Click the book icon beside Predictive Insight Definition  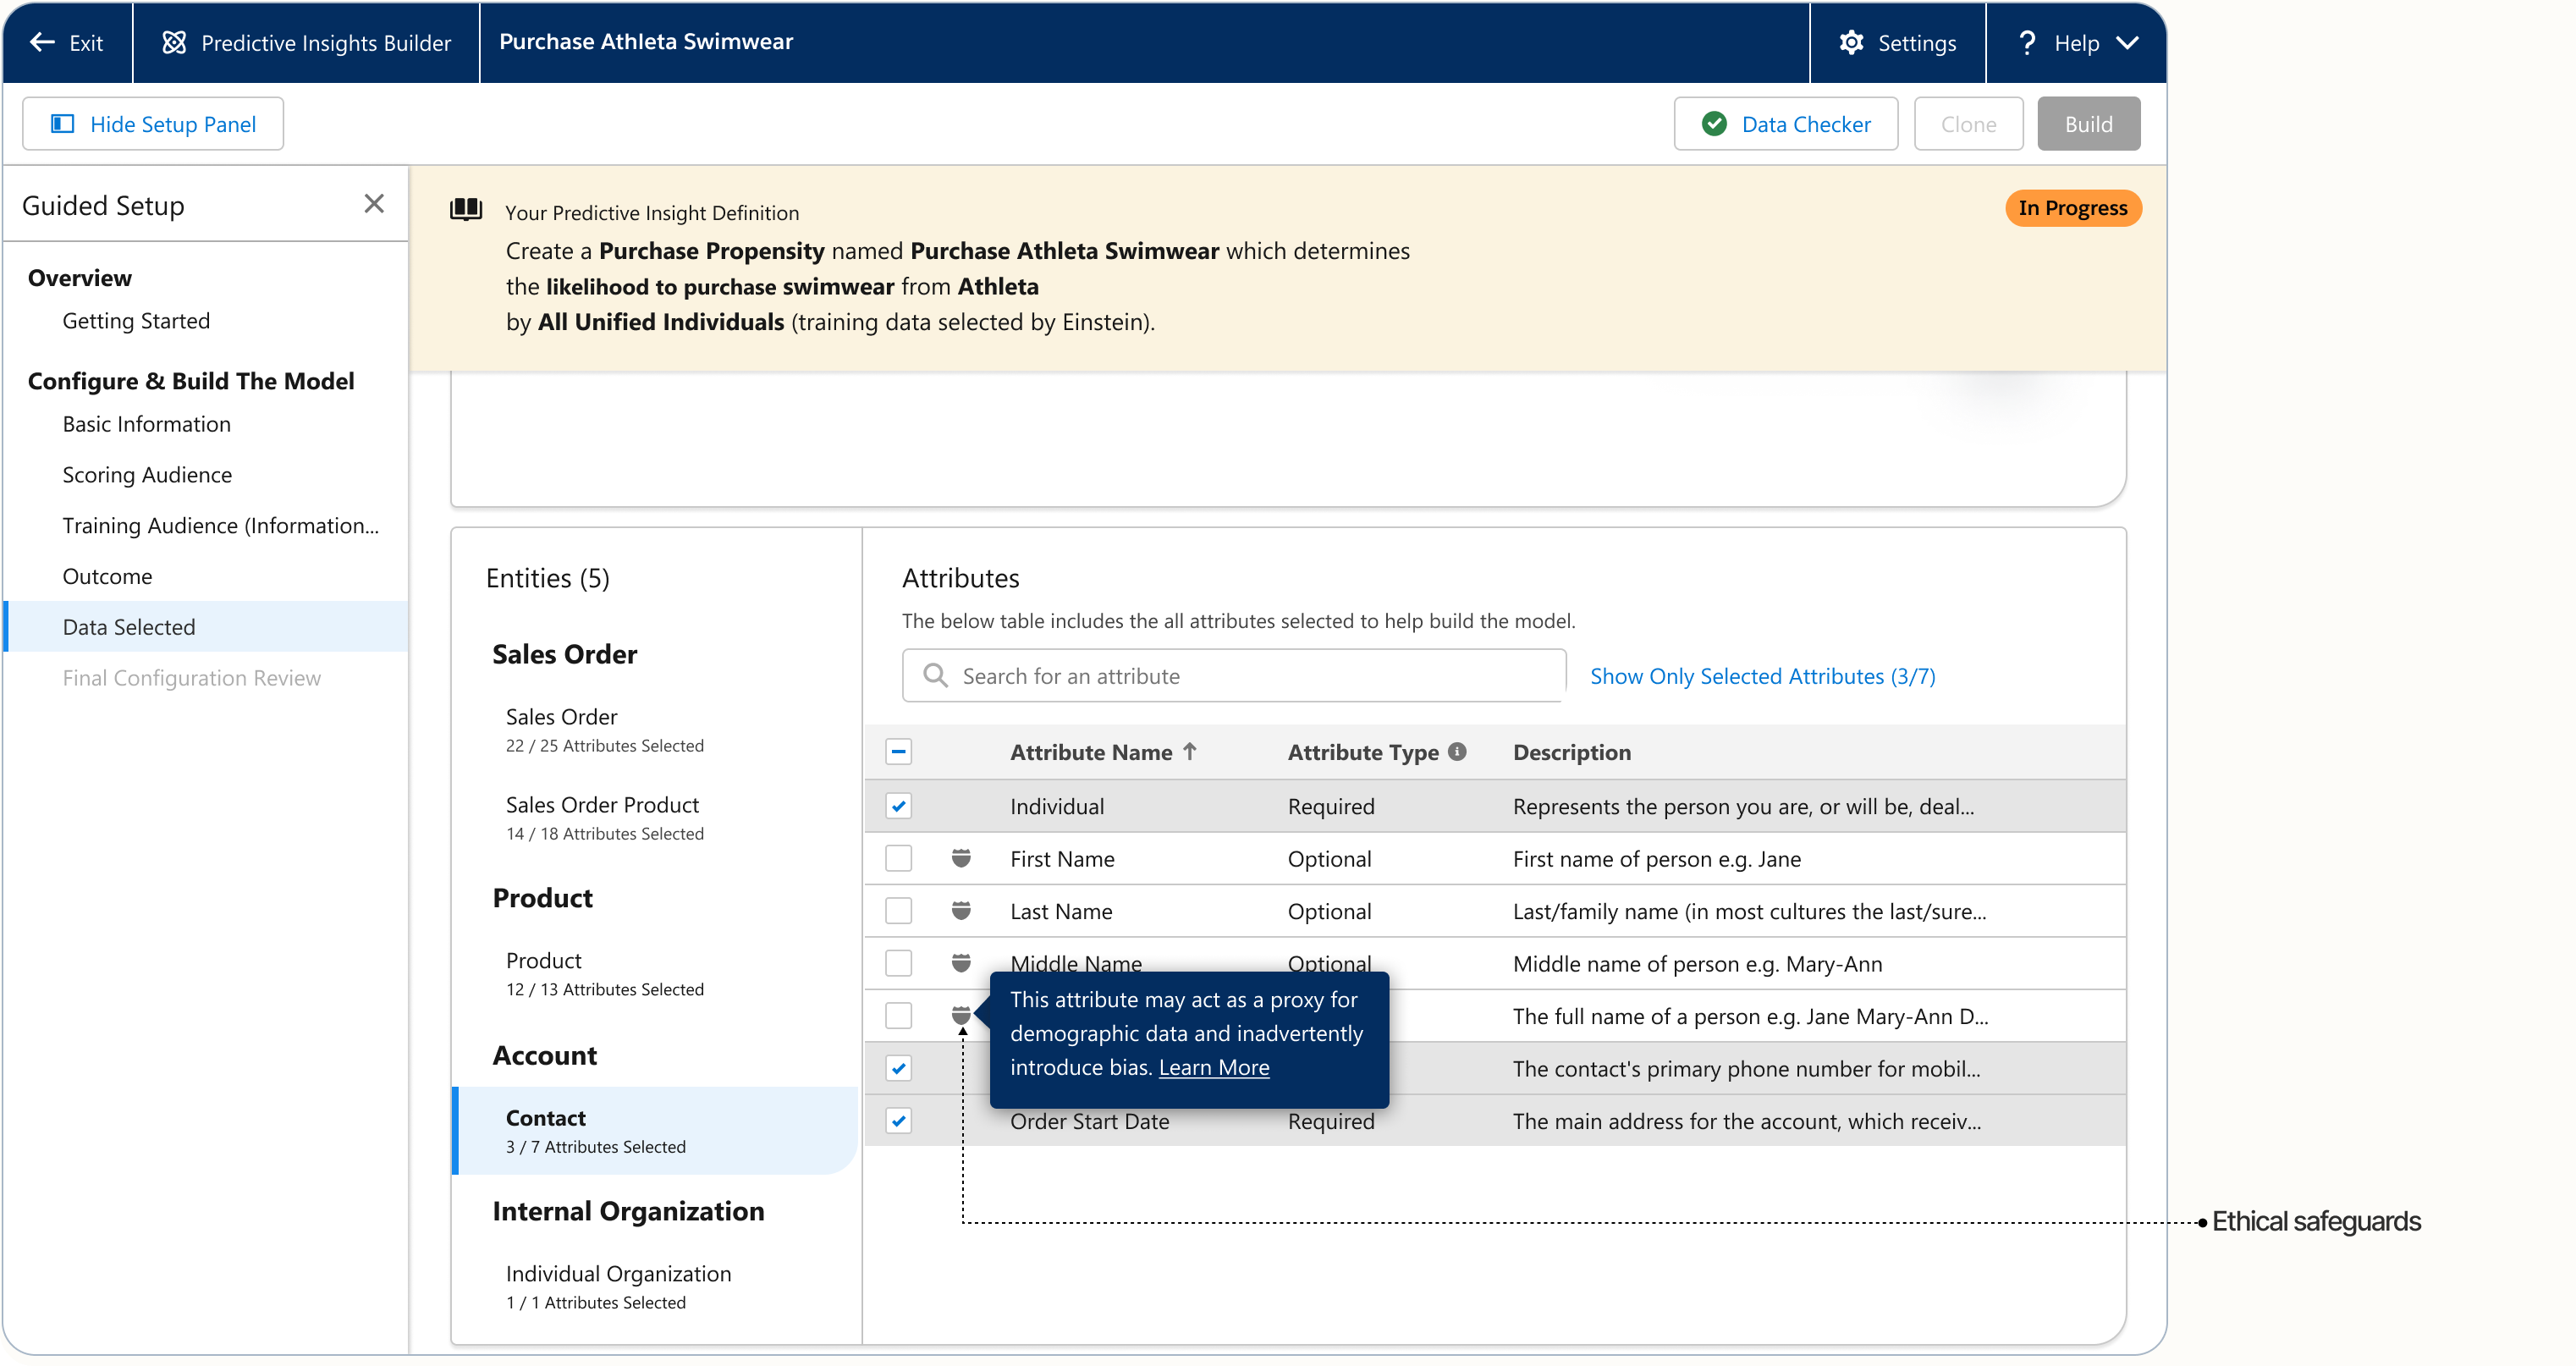tap(466, 209)
